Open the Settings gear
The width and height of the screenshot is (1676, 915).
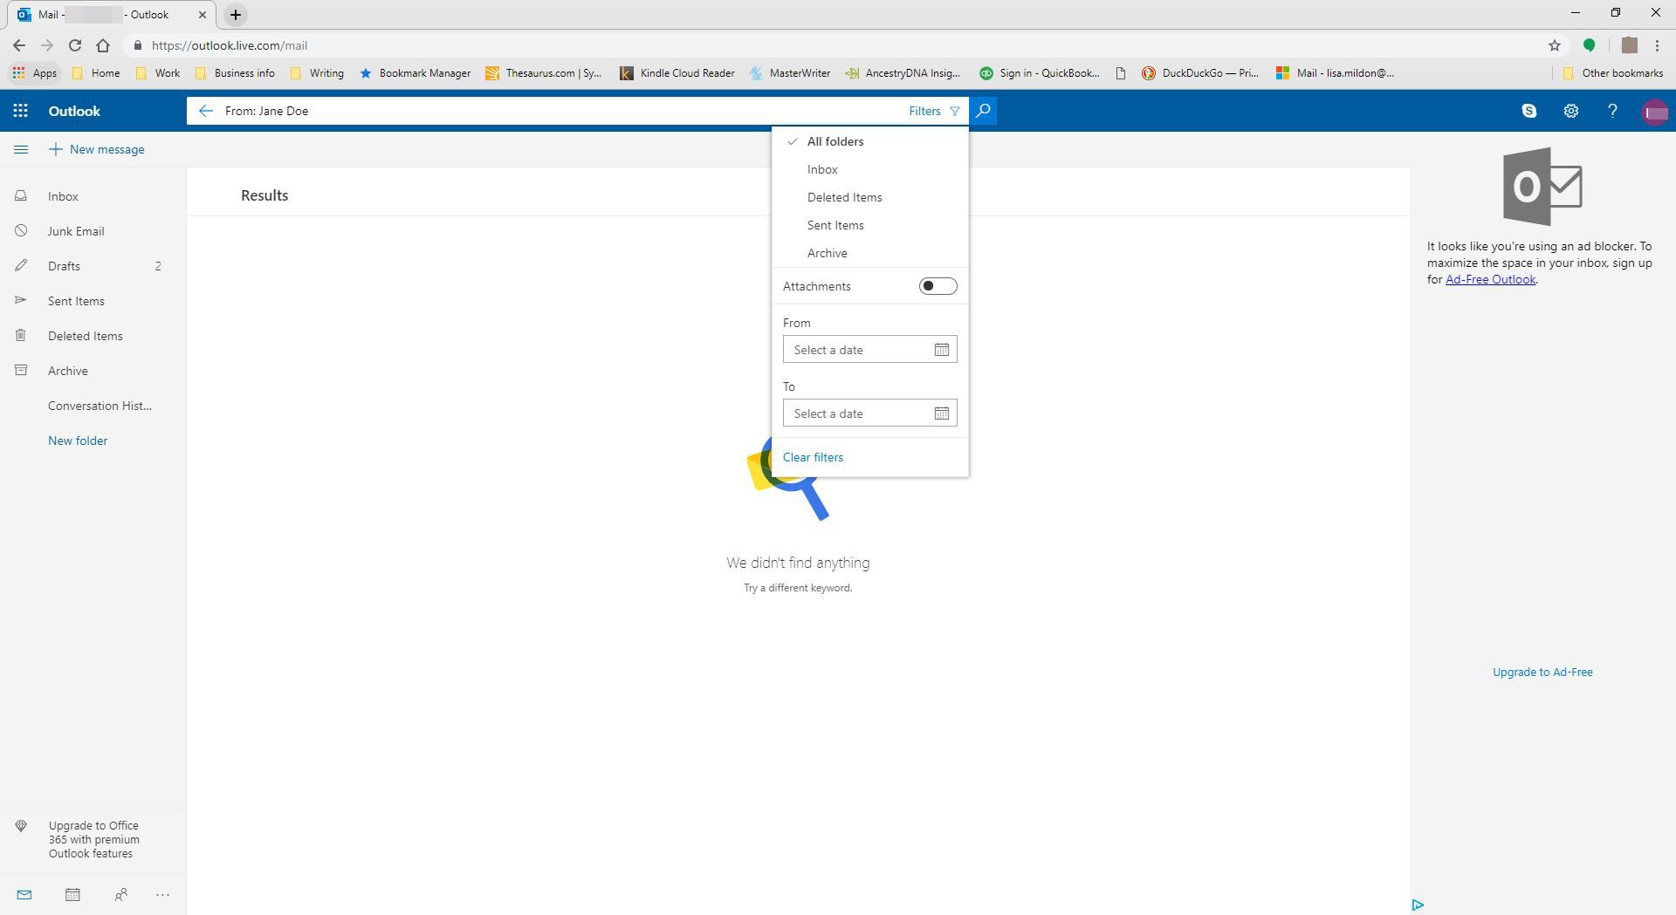pyautogui.click(x=1570, y=111)
